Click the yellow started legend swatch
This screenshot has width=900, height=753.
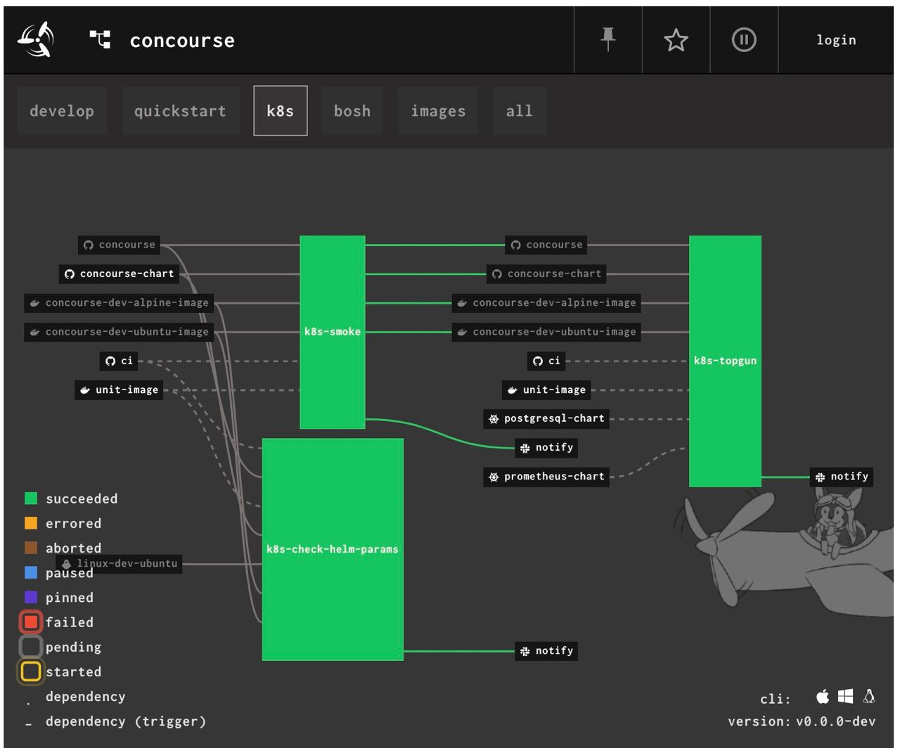[x=31, y=671]
